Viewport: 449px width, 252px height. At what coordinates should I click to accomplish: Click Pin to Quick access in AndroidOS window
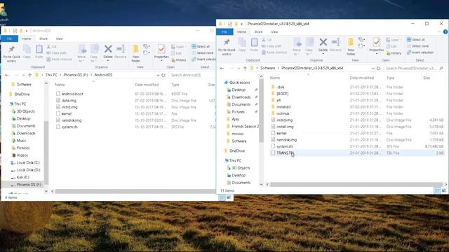click(12, 53)
